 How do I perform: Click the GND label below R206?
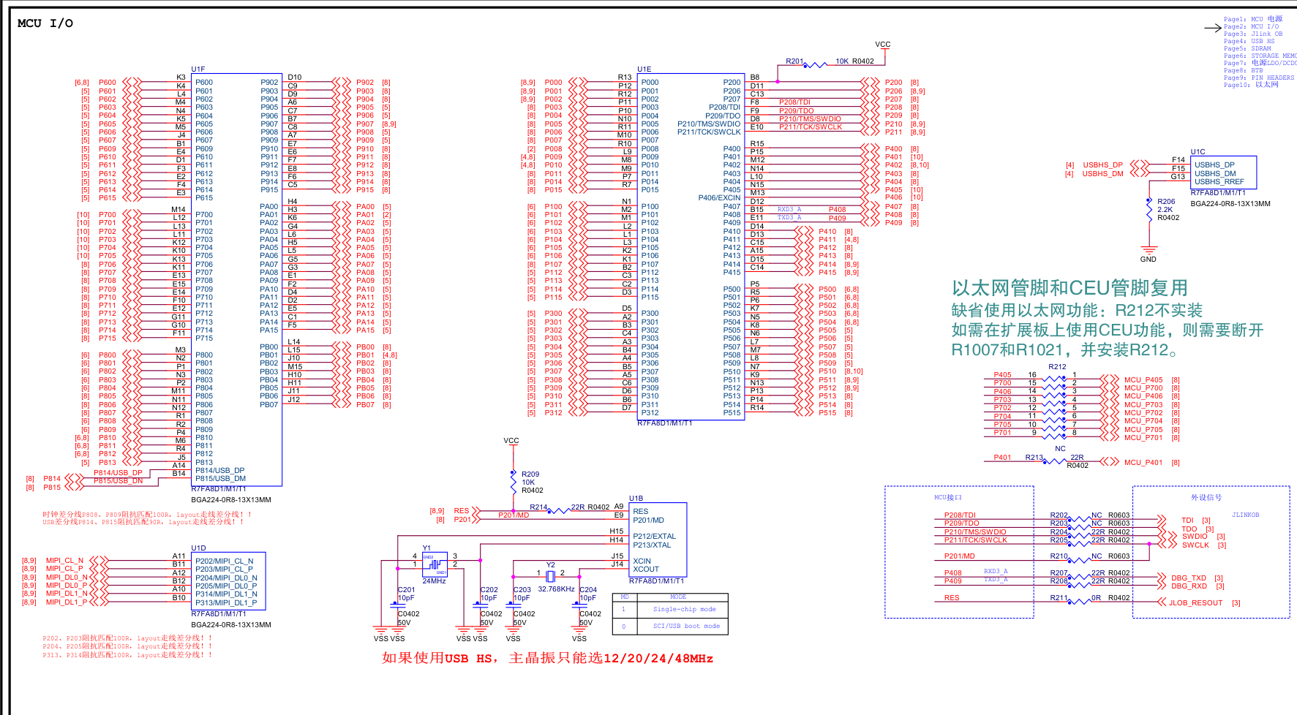[x=1148, y=260]
